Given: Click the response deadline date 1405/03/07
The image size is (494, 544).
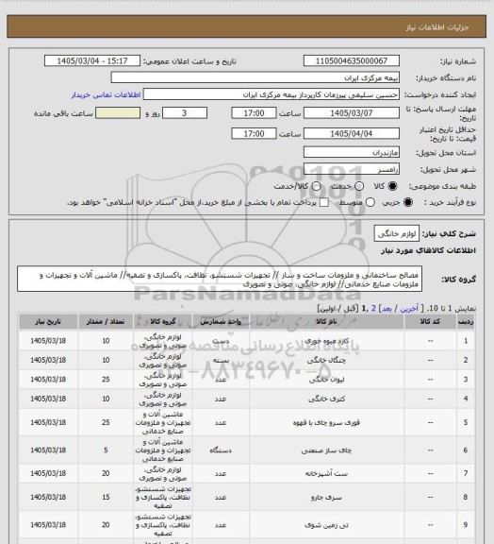Looking at the screenshot, I should 352,113.
